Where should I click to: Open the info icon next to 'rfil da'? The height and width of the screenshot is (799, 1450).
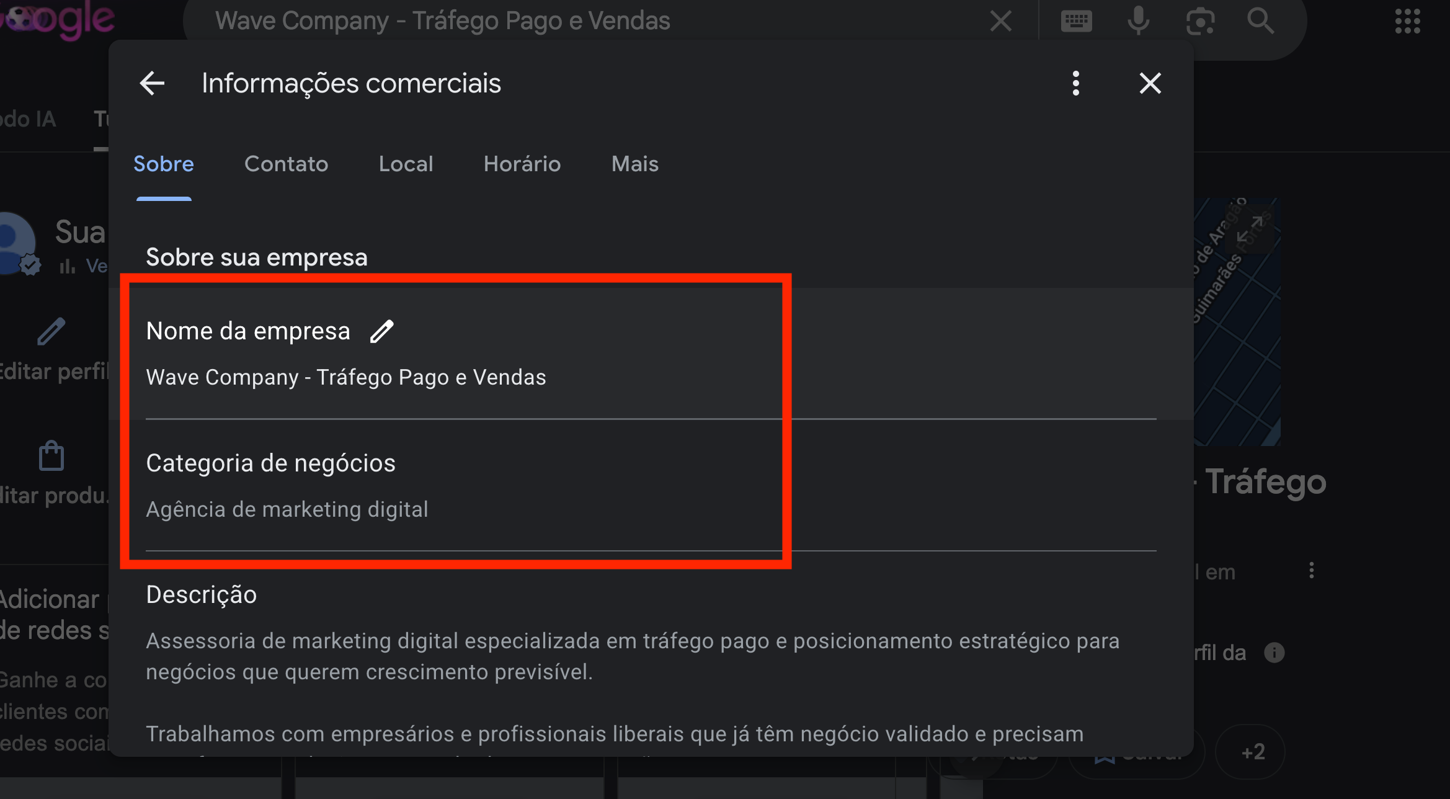(1274, 653)
